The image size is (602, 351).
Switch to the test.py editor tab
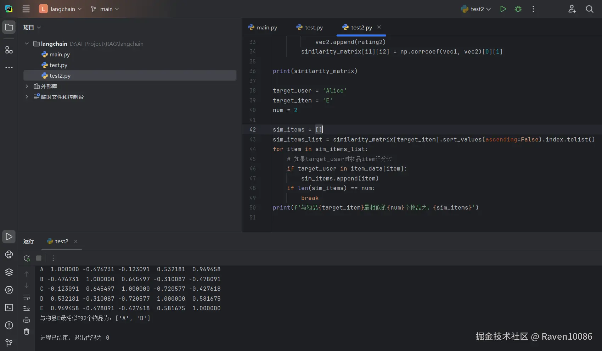click(x=310, y=27)
